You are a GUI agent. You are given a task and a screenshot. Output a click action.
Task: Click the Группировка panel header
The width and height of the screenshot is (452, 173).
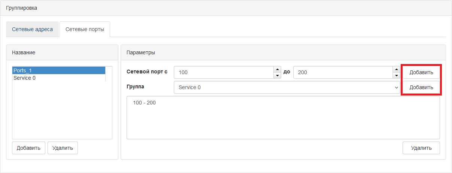point(226,8)
